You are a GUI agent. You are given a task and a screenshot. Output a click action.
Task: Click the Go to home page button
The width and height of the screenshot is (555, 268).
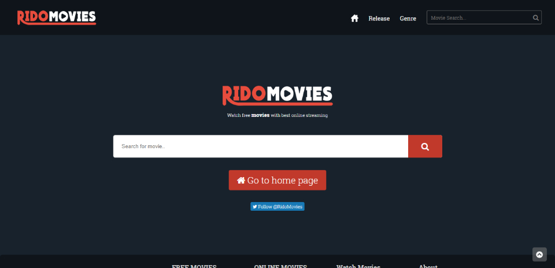(x=277, y=180)
